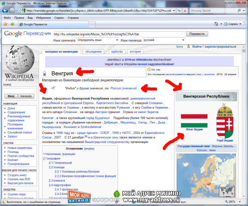Click the Refresh icon beside address bar
The image size is (248, 206).
click(179, 11)
